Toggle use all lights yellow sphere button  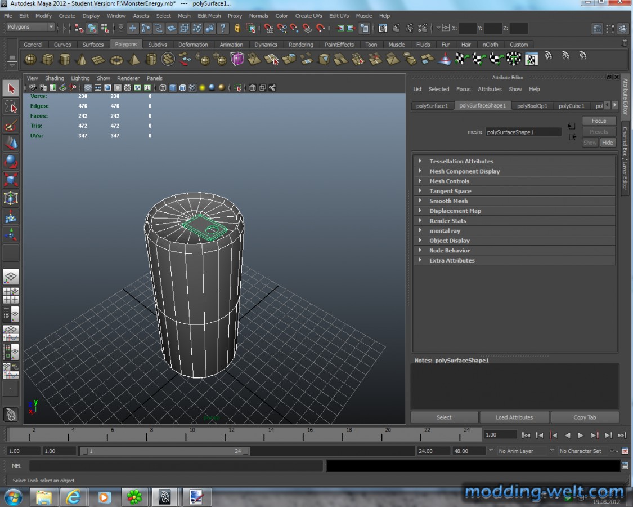point(202,88)
